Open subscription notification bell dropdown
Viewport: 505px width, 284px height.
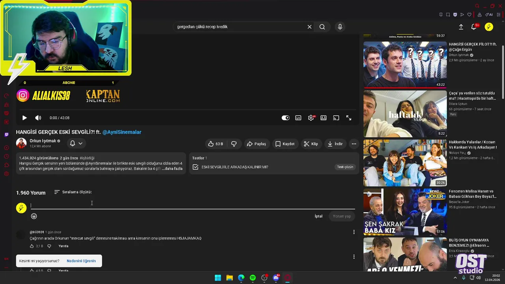tap(76, 143)
